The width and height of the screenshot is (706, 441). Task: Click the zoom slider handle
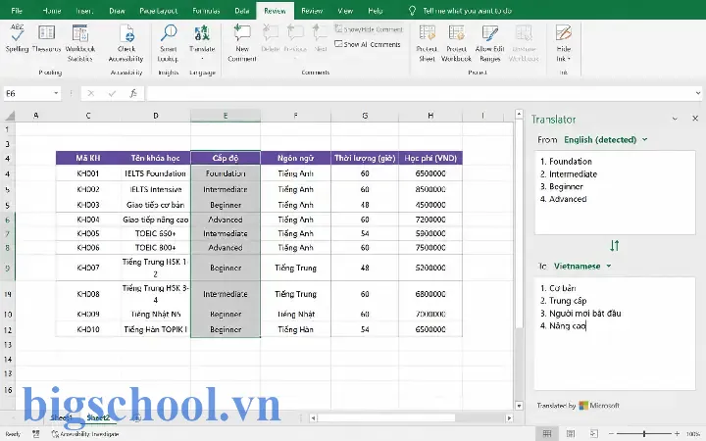coord(644,434)
